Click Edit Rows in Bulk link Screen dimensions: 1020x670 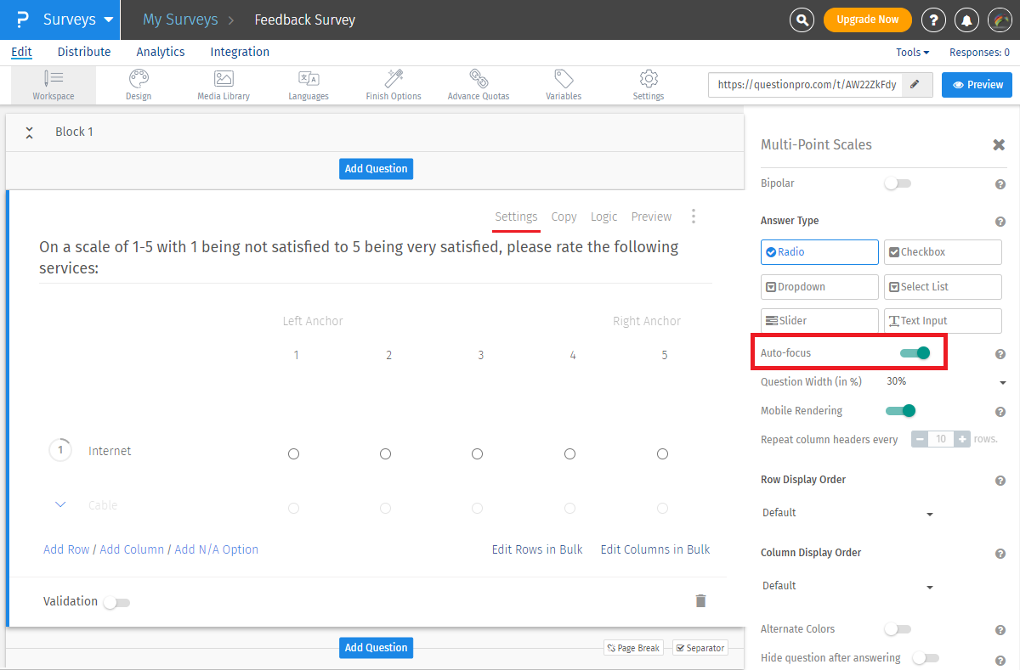(x=537, y=549)
